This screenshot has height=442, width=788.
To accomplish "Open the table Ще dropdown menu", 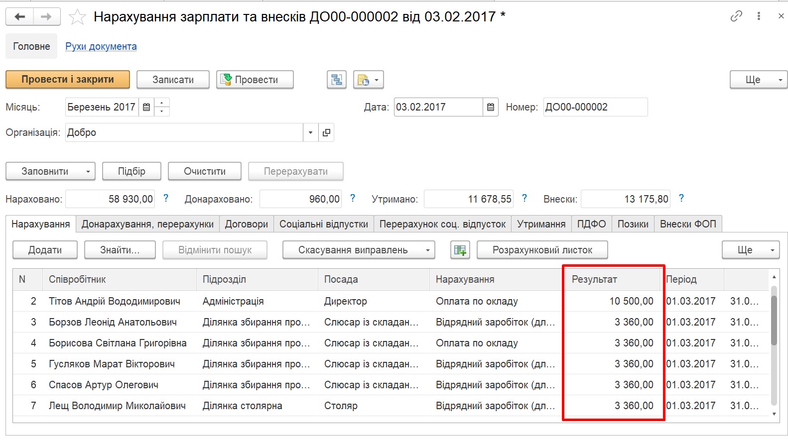I will click(x=751, y=250).
